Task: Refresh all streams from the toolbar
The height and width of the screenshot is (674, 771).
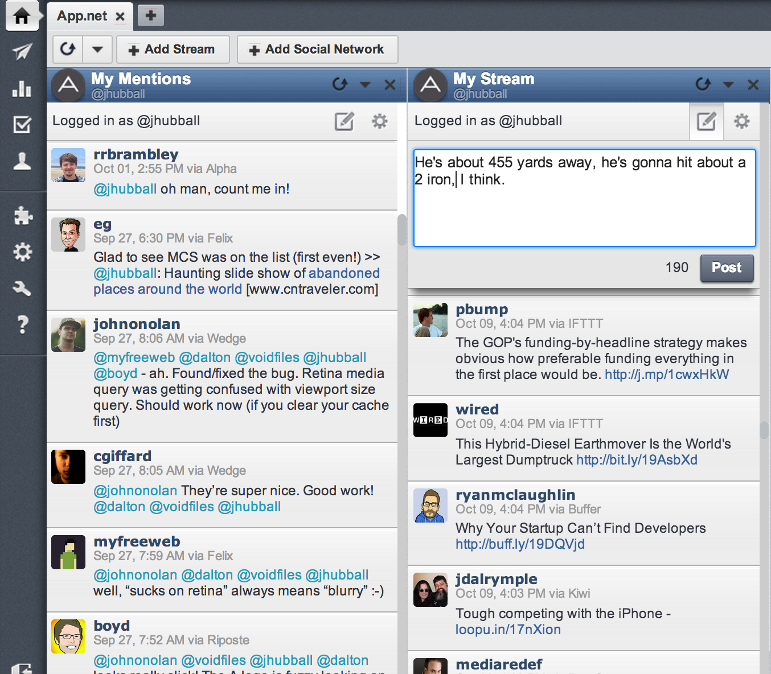Action: point(68,50)
